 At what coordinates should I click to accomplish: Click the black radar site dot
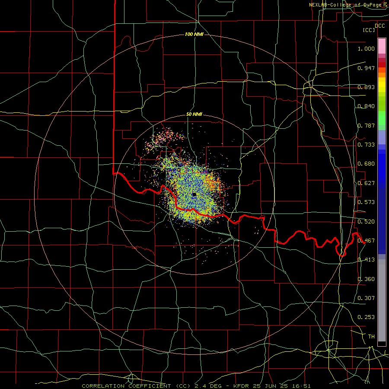(x=194, y=194)
